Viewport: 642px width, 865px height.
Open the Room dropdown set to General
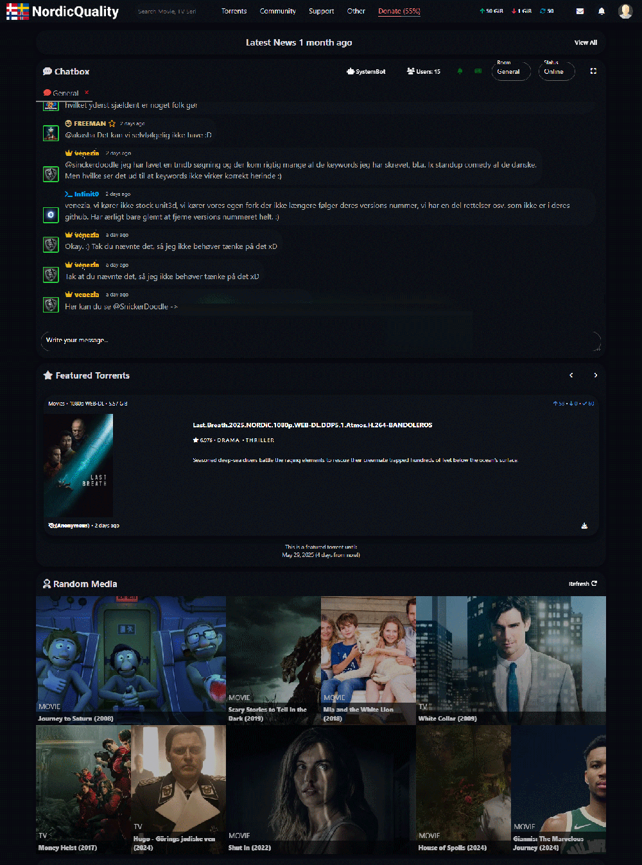pyautogui.click(x=510, y=71)
